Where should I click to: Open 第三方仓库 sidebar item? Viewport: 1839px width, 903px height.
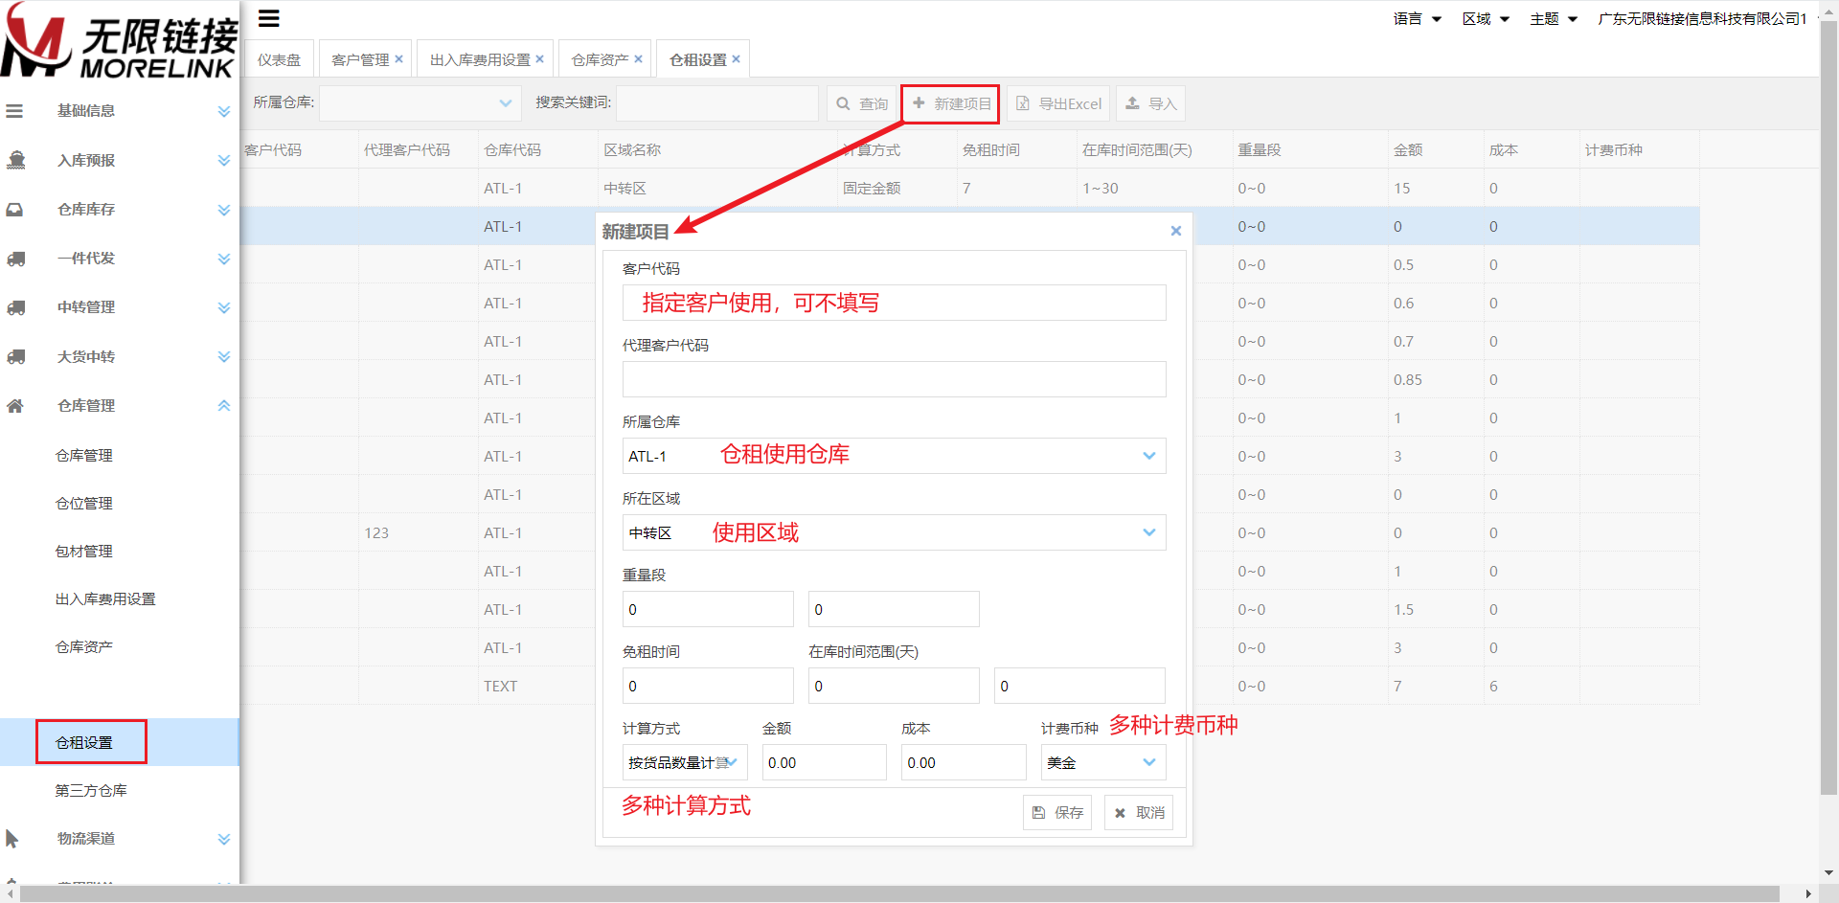tap(91, 790)
